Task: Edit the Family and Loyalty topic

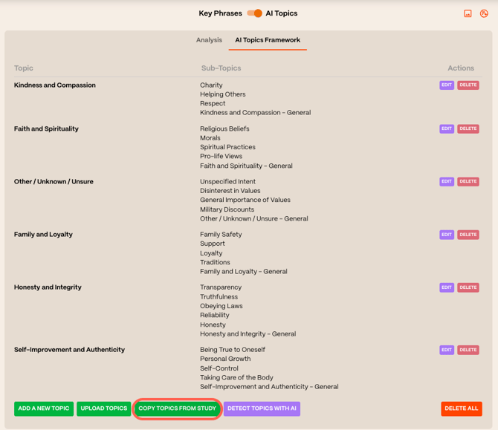Action: click(x=447, y=235)
